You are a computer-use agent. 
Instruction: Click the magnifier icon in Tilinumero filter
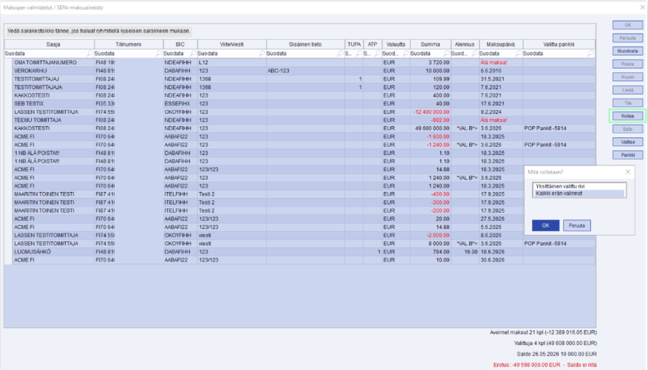tap(159, 54)
